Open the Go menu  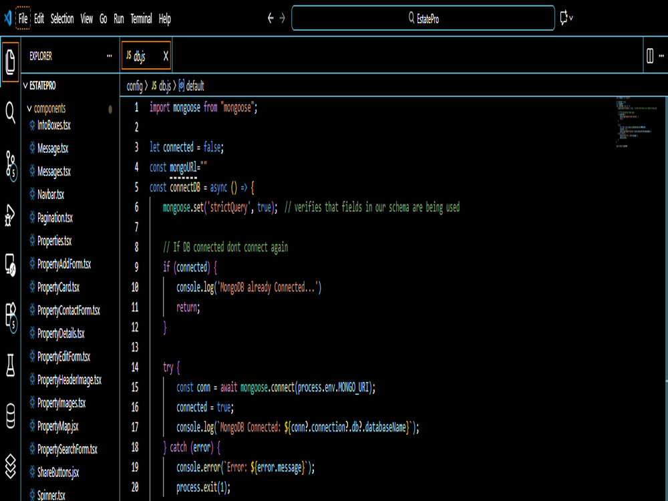pos(103,19)
